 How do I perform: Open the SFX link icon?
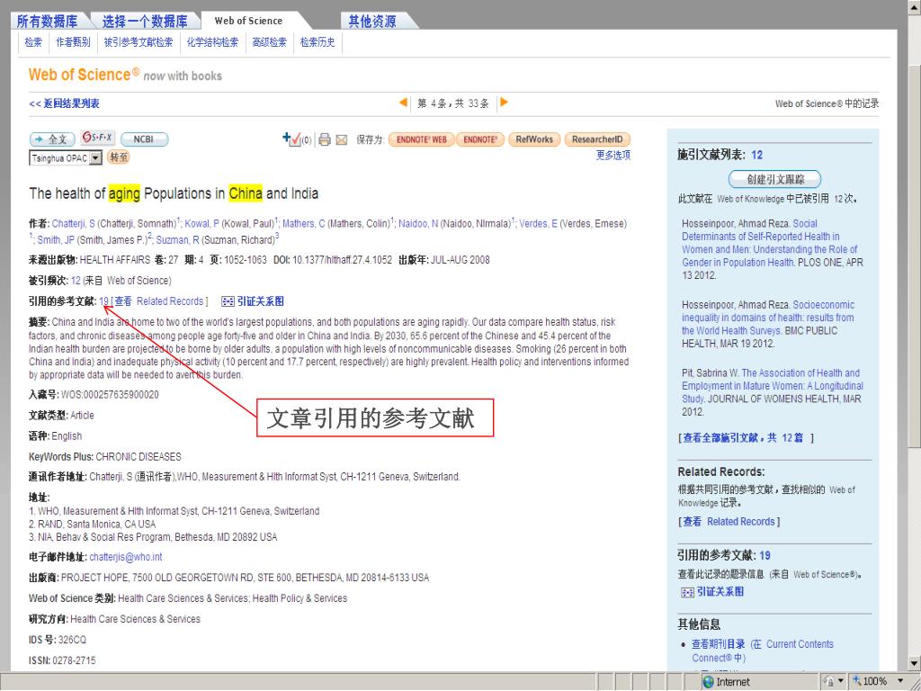tap(97, 138)
